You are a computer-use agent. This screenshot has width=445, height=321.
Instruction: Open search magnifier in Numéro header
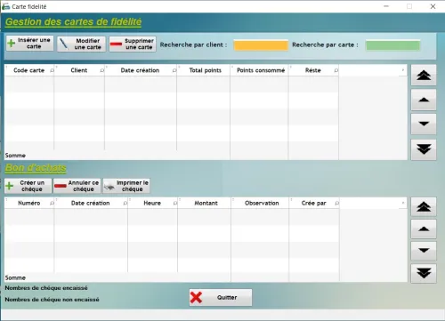click(x=52, y=204)
